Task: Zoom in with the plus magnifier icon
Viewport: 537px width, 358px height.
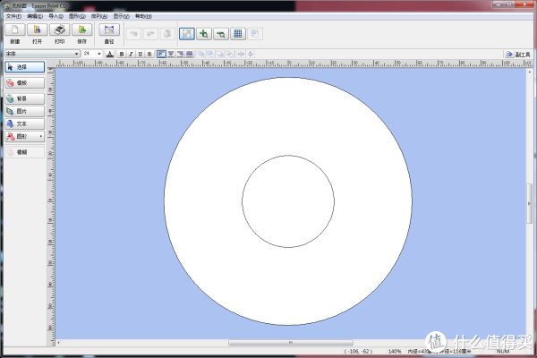Action: tap(204, 34)
